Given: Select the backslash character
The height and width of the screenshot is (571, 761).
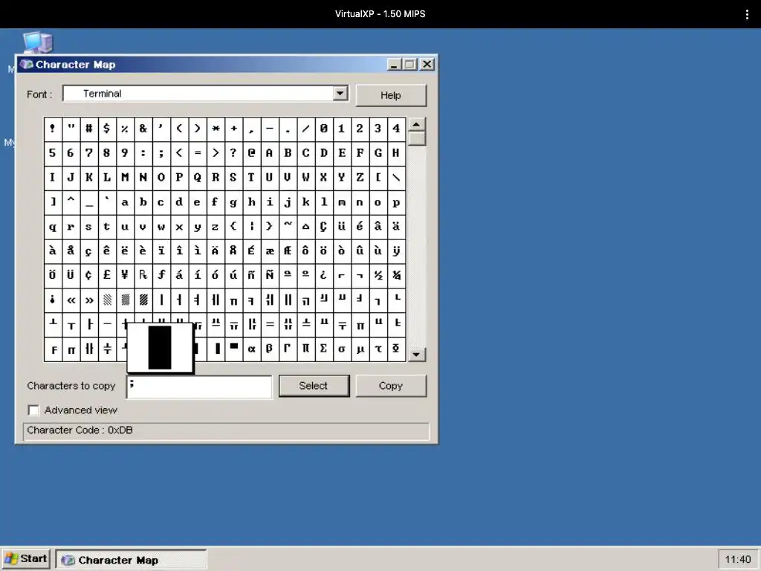Looking at the screenshot, I should point(396,178).
